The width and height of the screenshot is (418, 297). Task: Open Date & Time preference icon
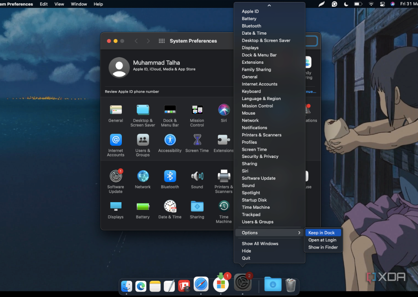170,206
